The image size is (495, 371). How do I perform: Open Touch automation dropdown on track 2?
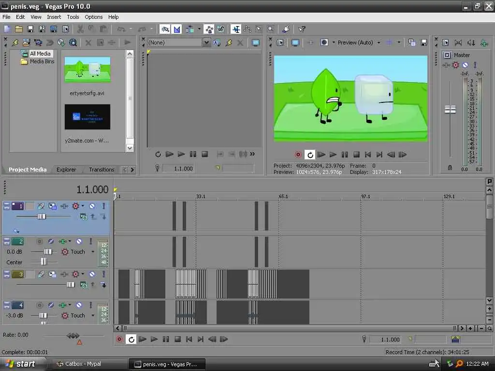[x=93, y=252]
